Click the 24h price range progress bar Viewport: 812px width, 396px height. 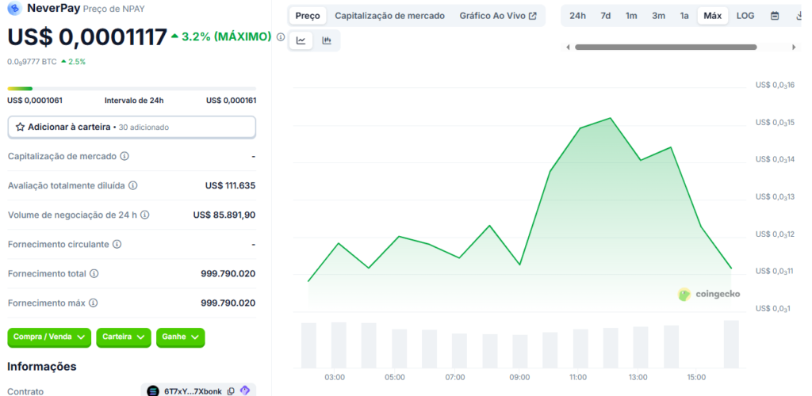click(132, 89)
